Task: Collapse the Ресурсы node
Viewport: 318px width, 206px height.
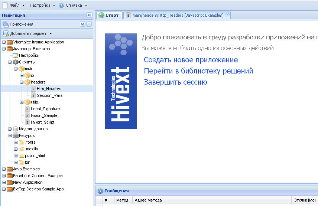Action: pos(10,136)
